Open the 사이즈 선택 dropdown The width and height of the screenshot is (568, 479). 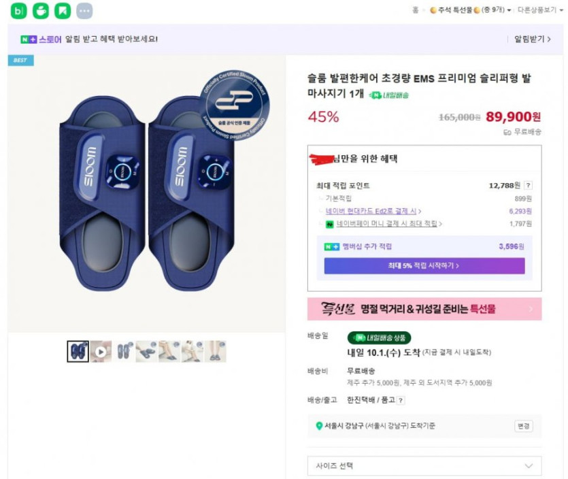point(424,466)
